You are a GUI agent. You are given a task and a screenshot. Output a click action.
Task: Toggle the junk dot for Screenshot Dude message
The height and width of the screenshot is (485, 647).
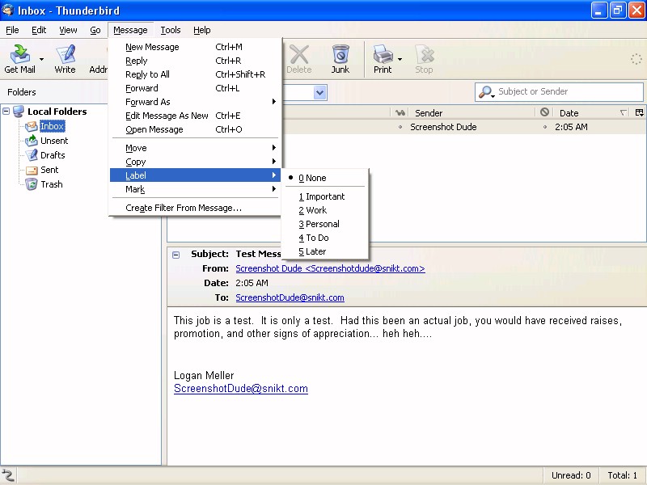(x=545, y=127)
